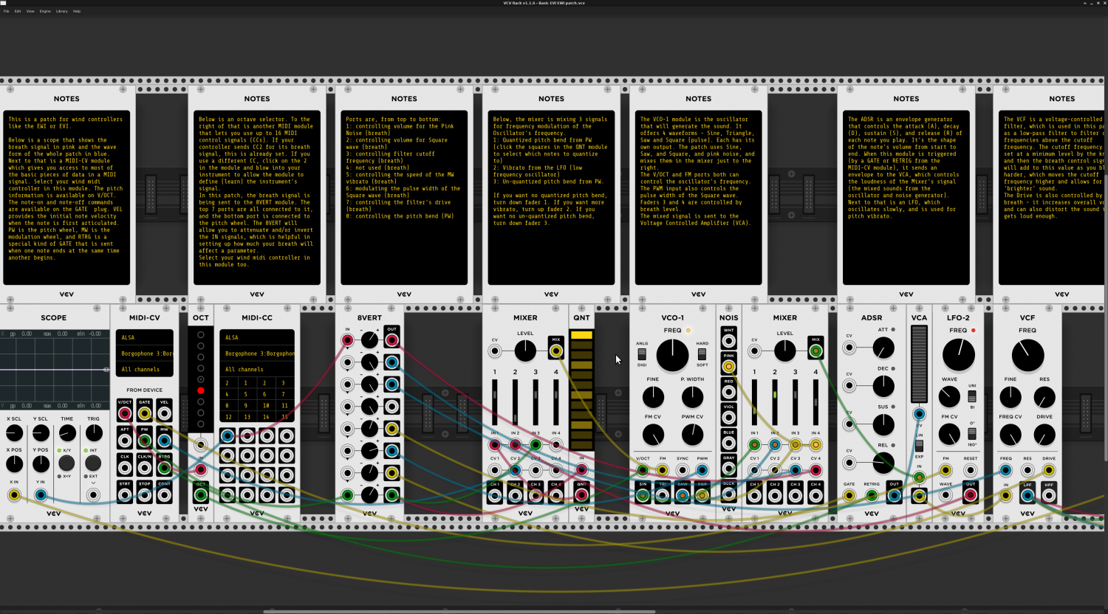Toggle the ANLG/DIGI switch on VCO-1
This screenshot has height=614, width=1108.
642,354
